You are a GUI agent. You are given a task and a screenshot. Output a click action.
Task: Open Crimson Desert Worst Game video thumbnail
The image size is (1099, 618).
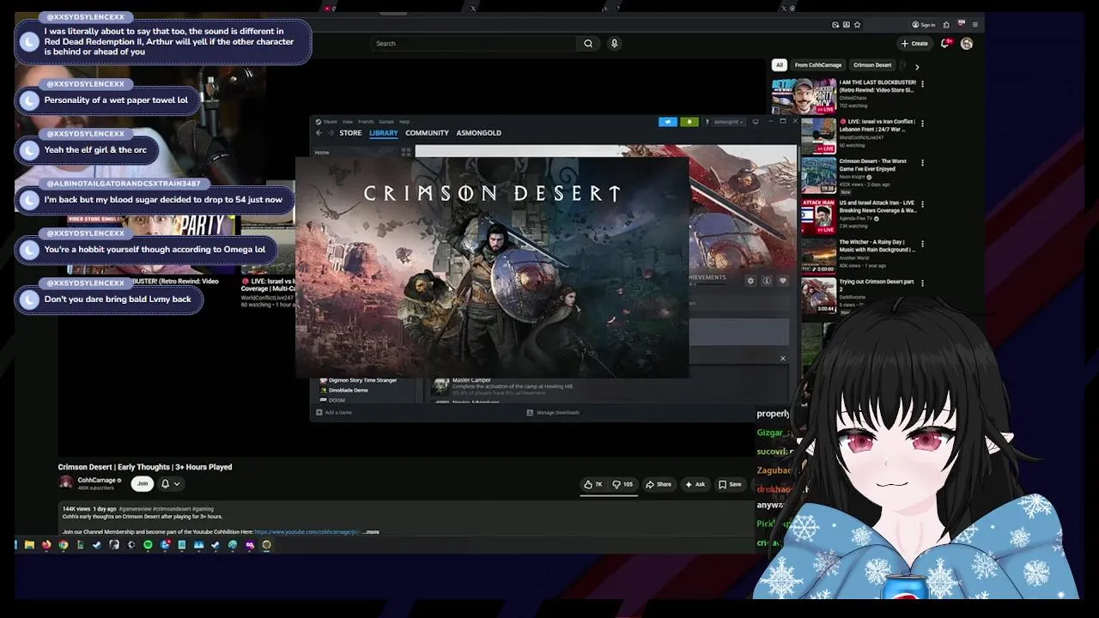pos(818,175)
